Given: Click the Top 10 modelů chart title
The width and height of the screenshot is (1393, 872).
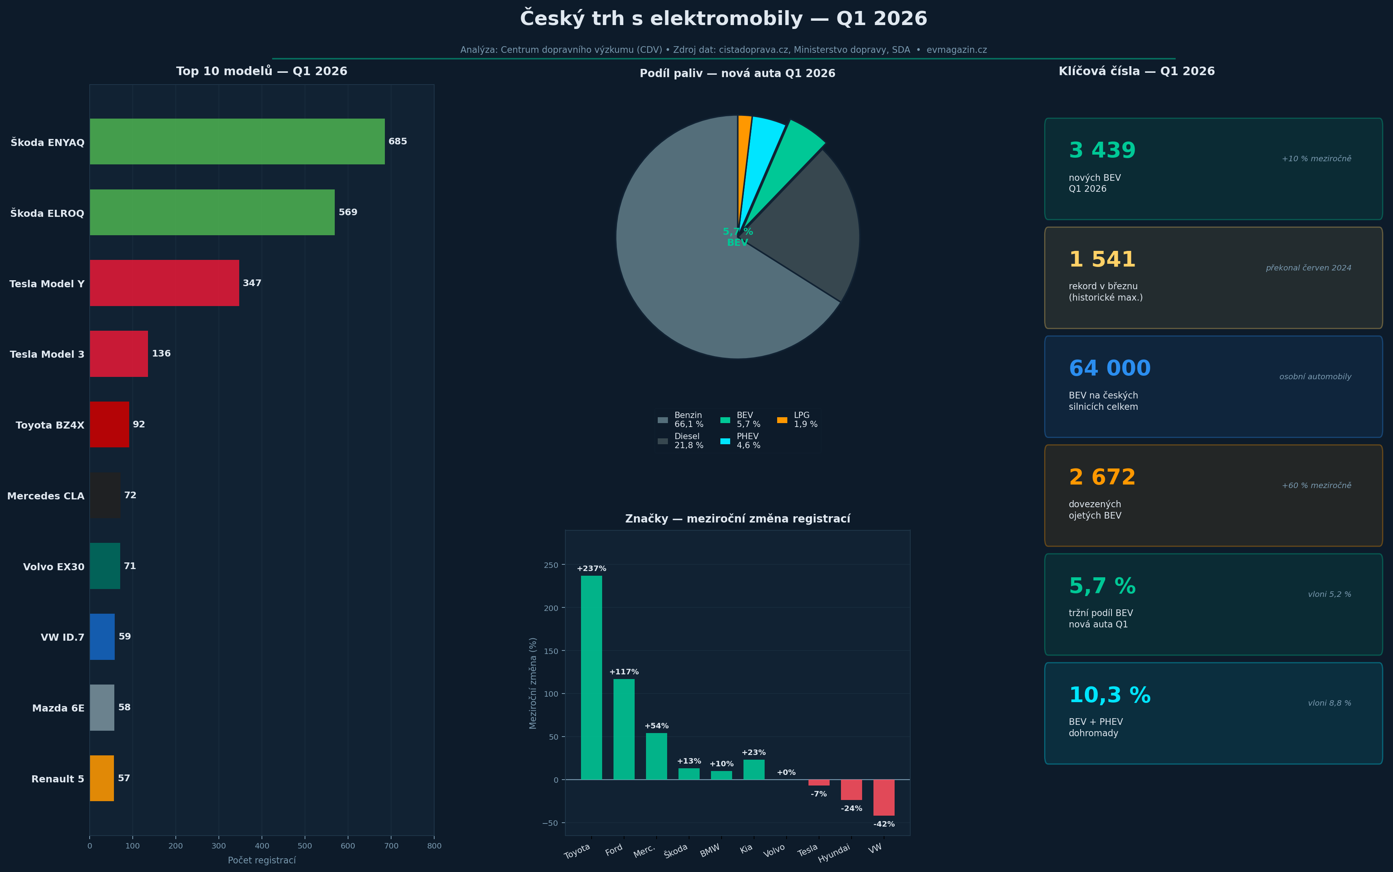Looking at the screenshot, I should [261, 72].
